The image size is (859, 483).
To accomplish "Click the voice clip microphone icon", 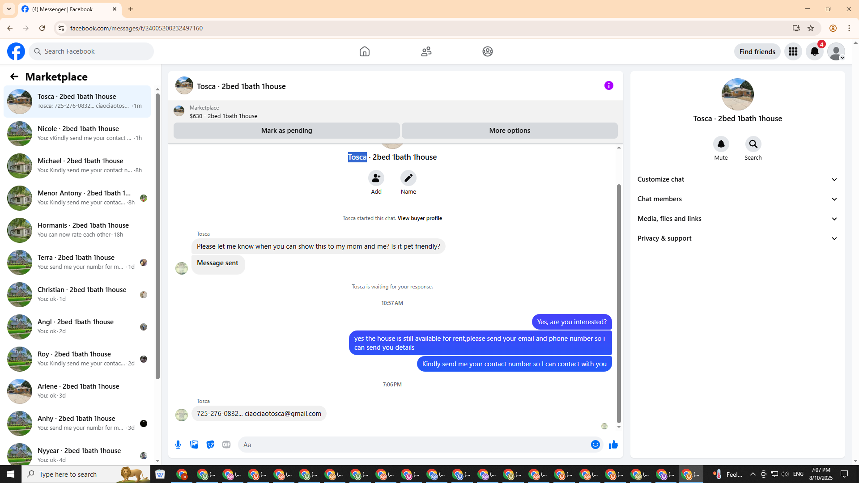I will click(178, 445).
